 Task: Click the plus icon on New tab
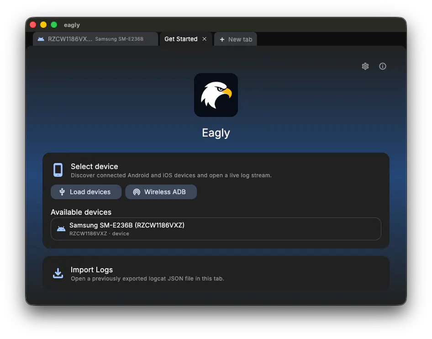tap(222, 39)
